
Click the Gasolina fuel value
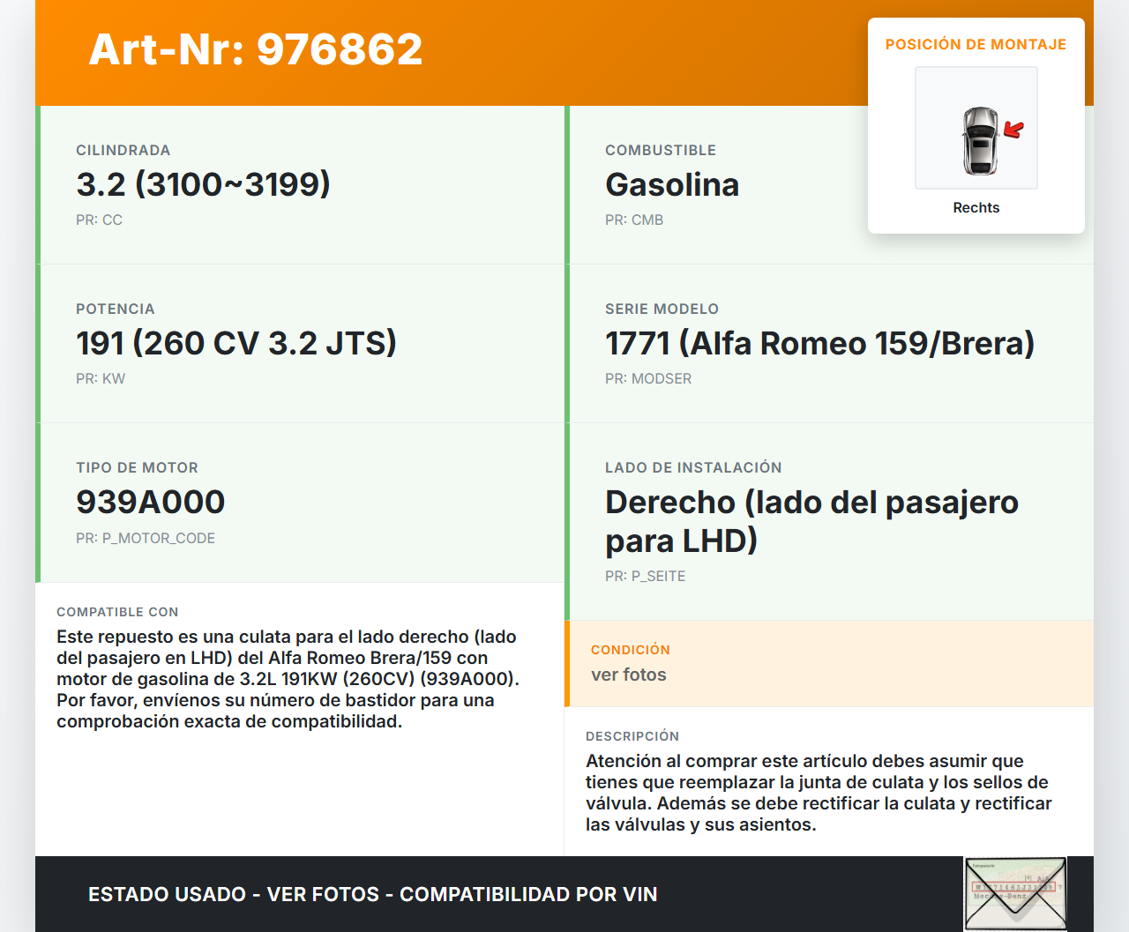pyautogui.click(x=672, y=184)
